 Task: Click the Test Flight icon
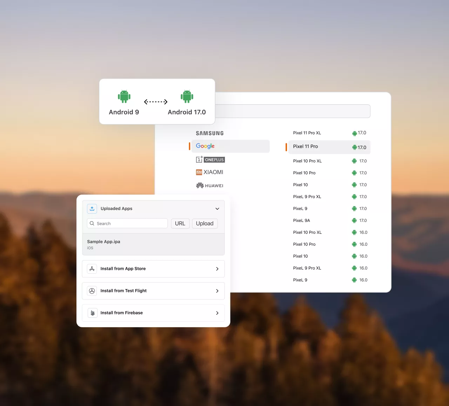pyautogui.click(x=92, y=291)
